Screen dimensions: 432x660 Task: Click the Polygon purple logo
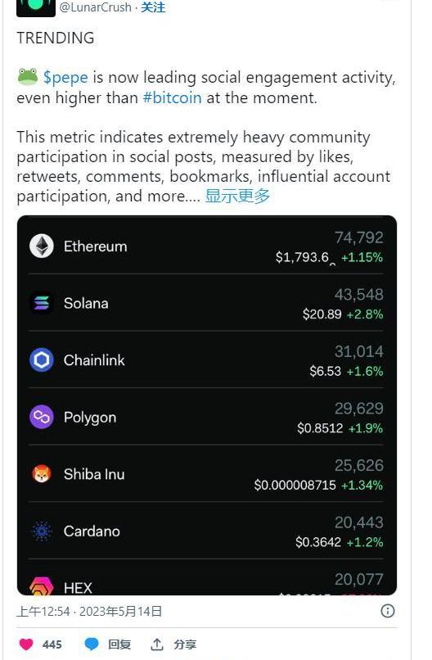[42, 417]
